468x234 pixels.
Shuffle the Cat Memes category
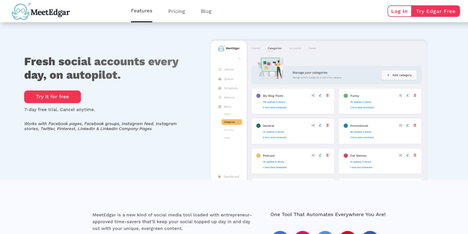400,155
